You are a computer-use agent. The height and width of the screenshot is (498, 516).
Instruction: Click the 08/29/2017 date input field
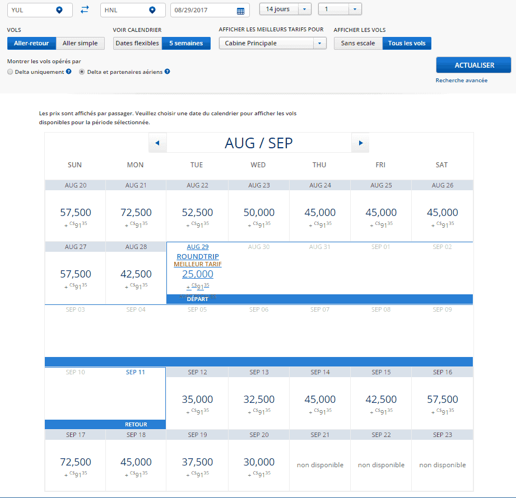coord(202,11)
